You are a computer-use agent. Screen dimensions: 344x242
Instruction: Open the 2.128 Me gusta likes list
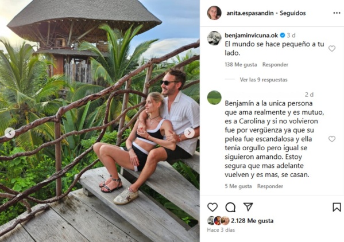pos(252,221)
